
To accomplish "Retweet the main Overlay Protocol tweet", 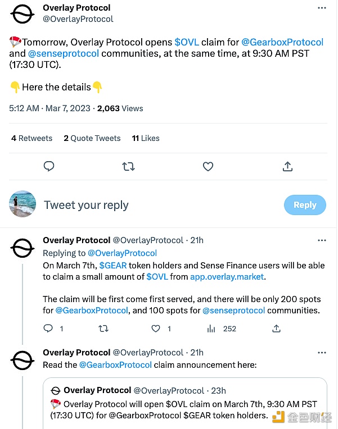I will pos(128,166).
